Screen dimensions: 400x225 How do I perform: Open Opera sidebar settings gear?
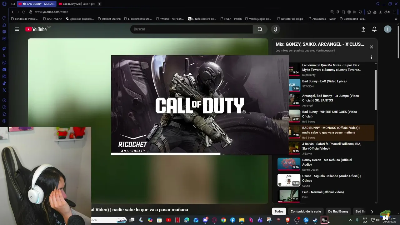pos(4,121)
